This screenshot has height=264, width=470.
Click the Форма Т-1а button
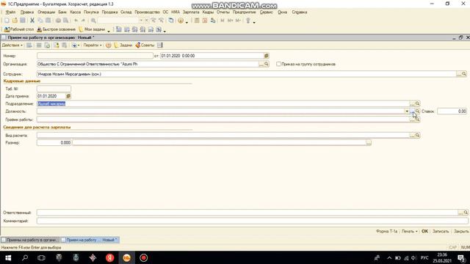point(386,232)
